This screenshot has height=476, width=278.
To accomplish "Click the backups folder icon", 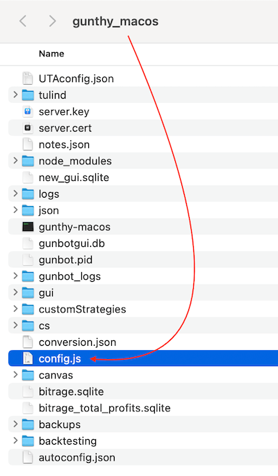I will [x=28, y=425].
